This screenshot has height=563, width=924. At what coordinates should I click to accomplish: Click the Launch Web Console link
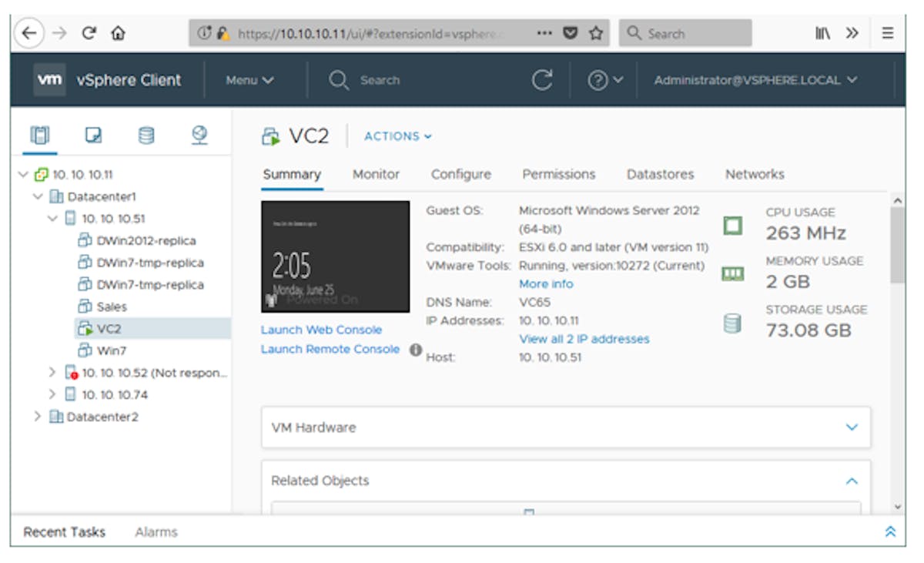click(x=321, y=330)
